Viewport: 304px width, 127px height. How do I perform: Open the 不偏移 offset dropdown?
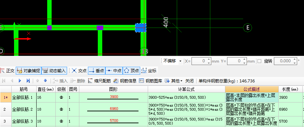pyautogui.click(x=173, y=61)
